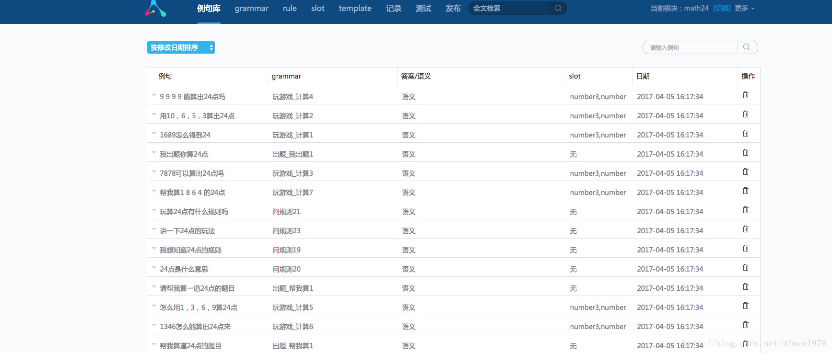Delete the row '讲一下24点的玩法'
Screen dimensions: 832x353
click(x=746, y=229)
